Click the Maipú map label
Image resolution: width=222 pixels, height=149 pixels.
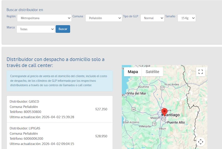154,118
